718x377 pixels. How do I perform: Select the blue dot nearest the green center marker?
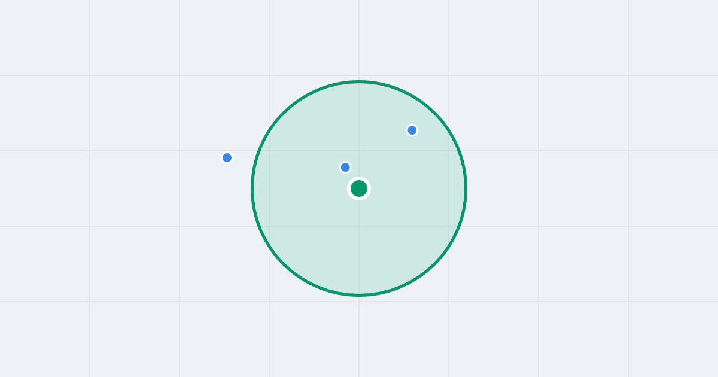345,168
